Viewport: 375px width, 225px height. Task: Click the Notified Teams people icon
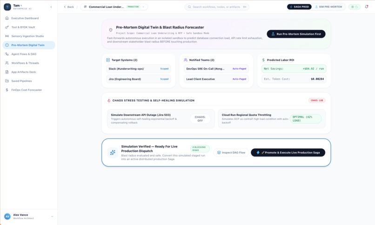(x=186, y=60)
